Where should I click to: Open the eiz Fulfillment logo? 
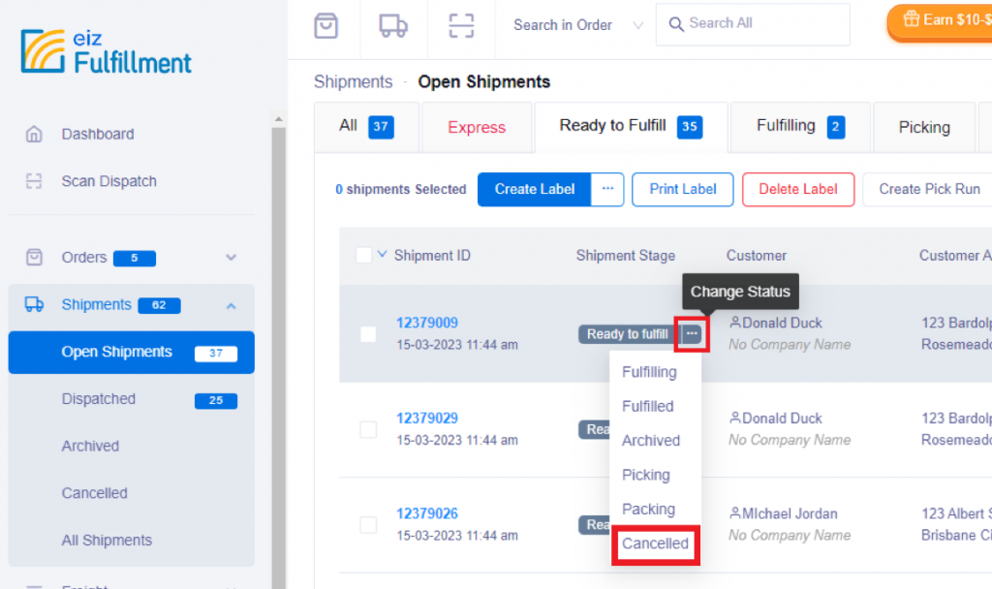[x=105, y=46]
